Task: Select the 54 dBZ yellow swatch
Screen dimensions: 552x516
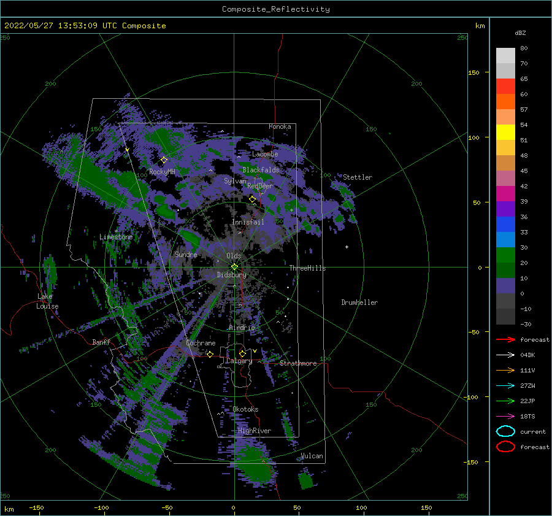Action: (x=505, y=132)
